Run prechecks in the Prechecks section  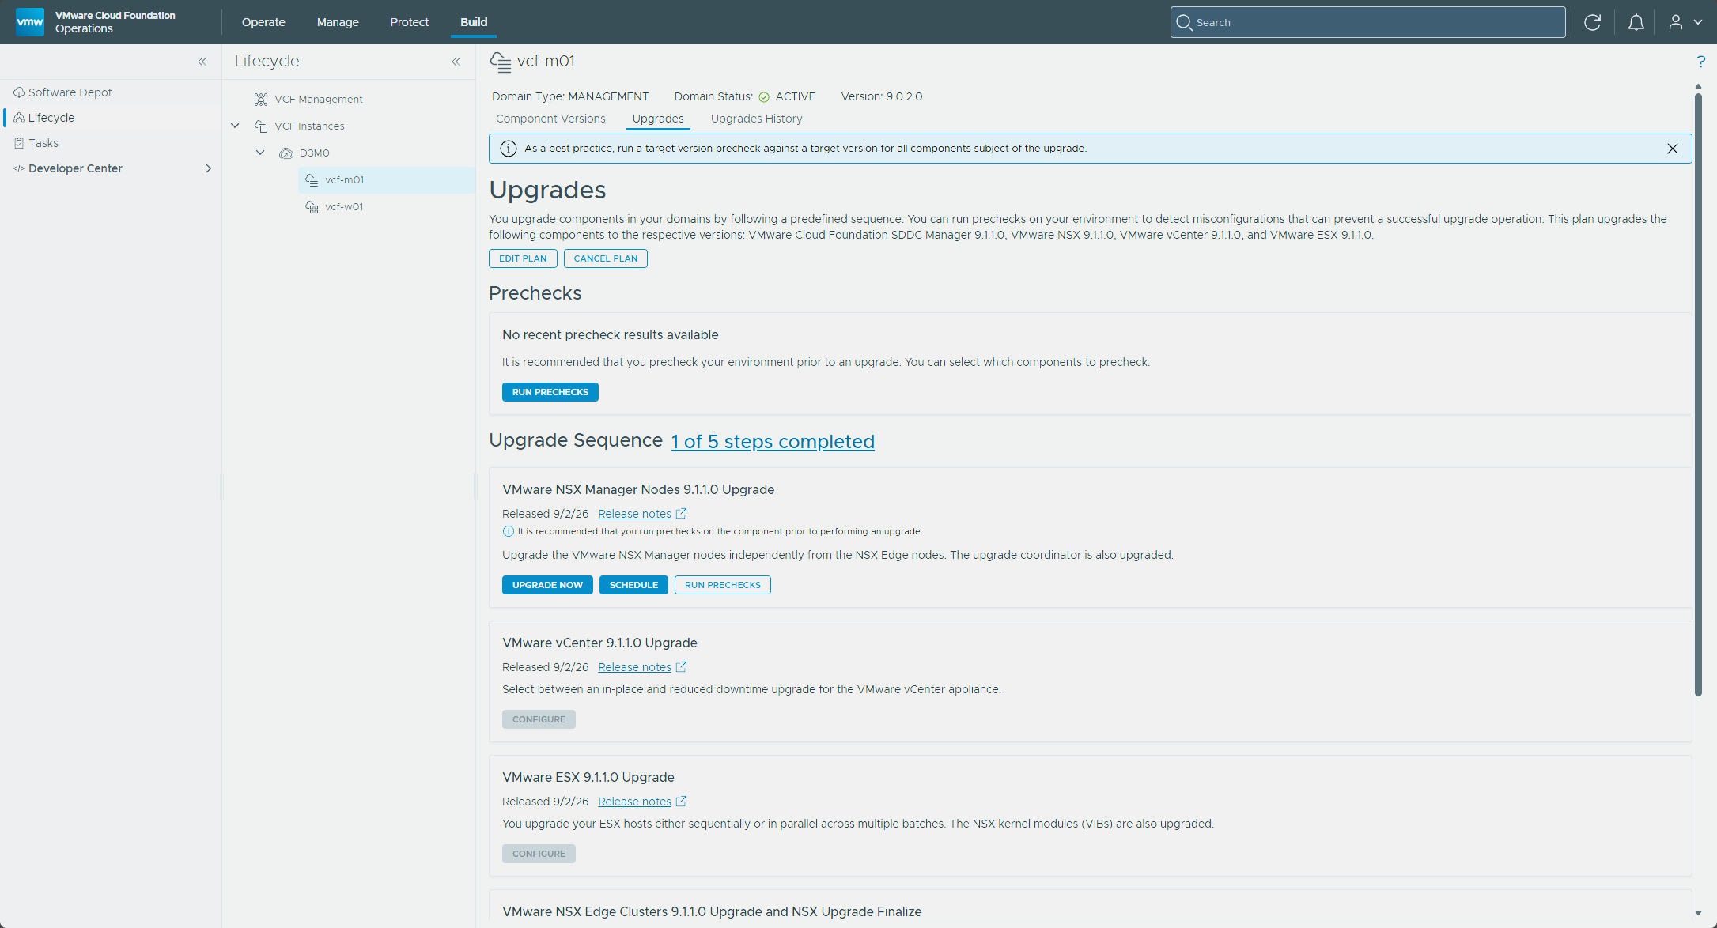point(550,392)
